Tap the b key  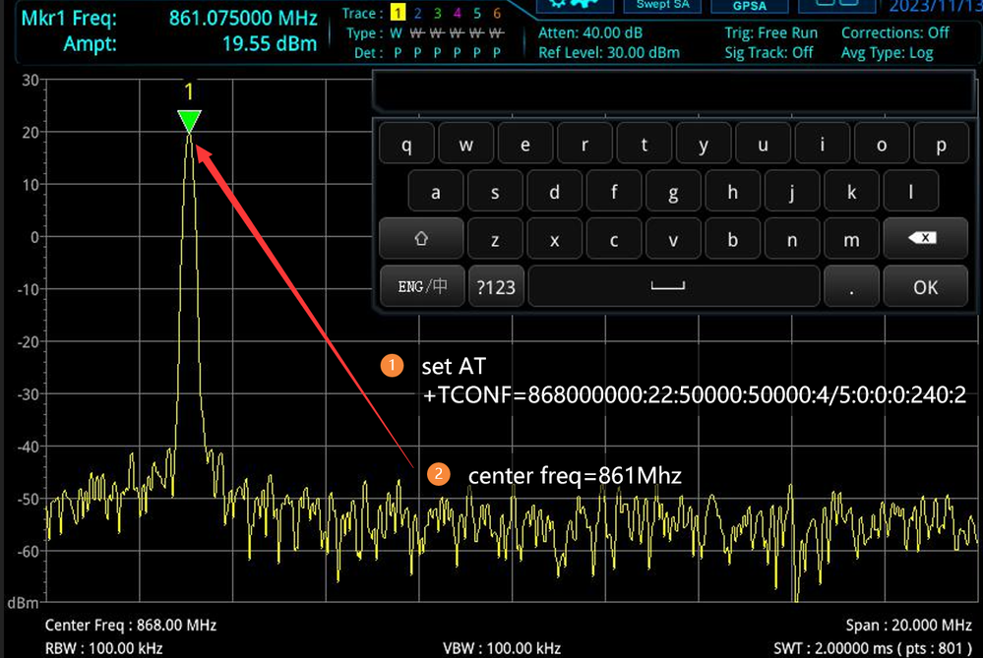[732, 239]
